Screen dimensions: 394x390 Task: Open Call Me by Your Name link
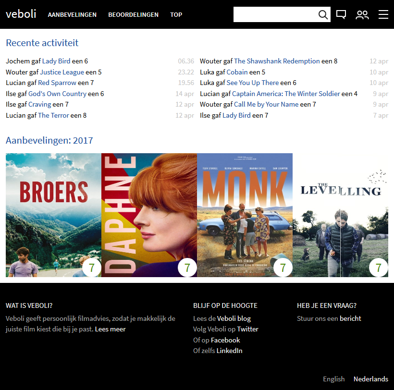tap(266, 105)
